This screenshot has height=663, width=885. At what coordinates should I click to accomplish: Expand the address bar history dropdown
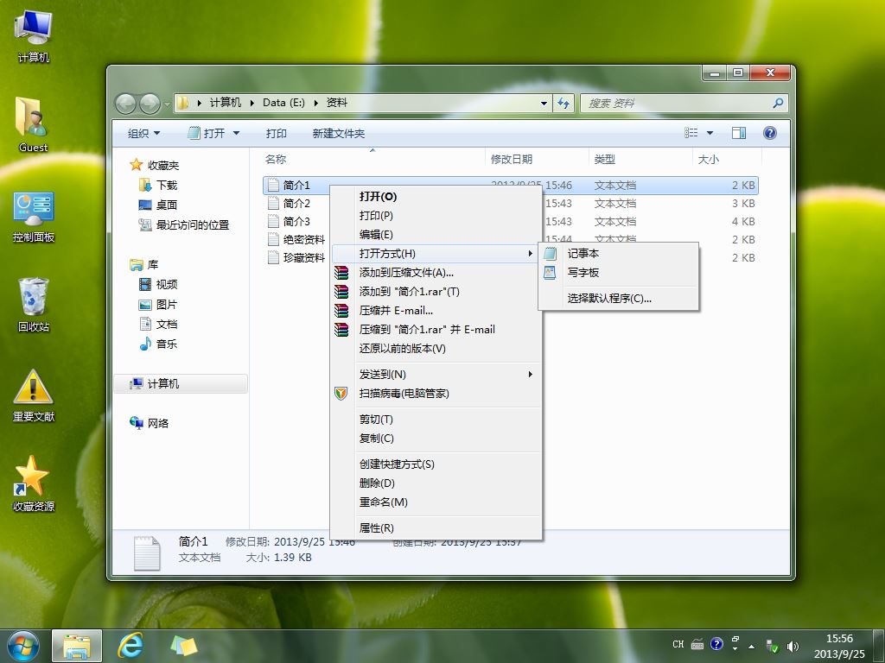coord(544,104)
